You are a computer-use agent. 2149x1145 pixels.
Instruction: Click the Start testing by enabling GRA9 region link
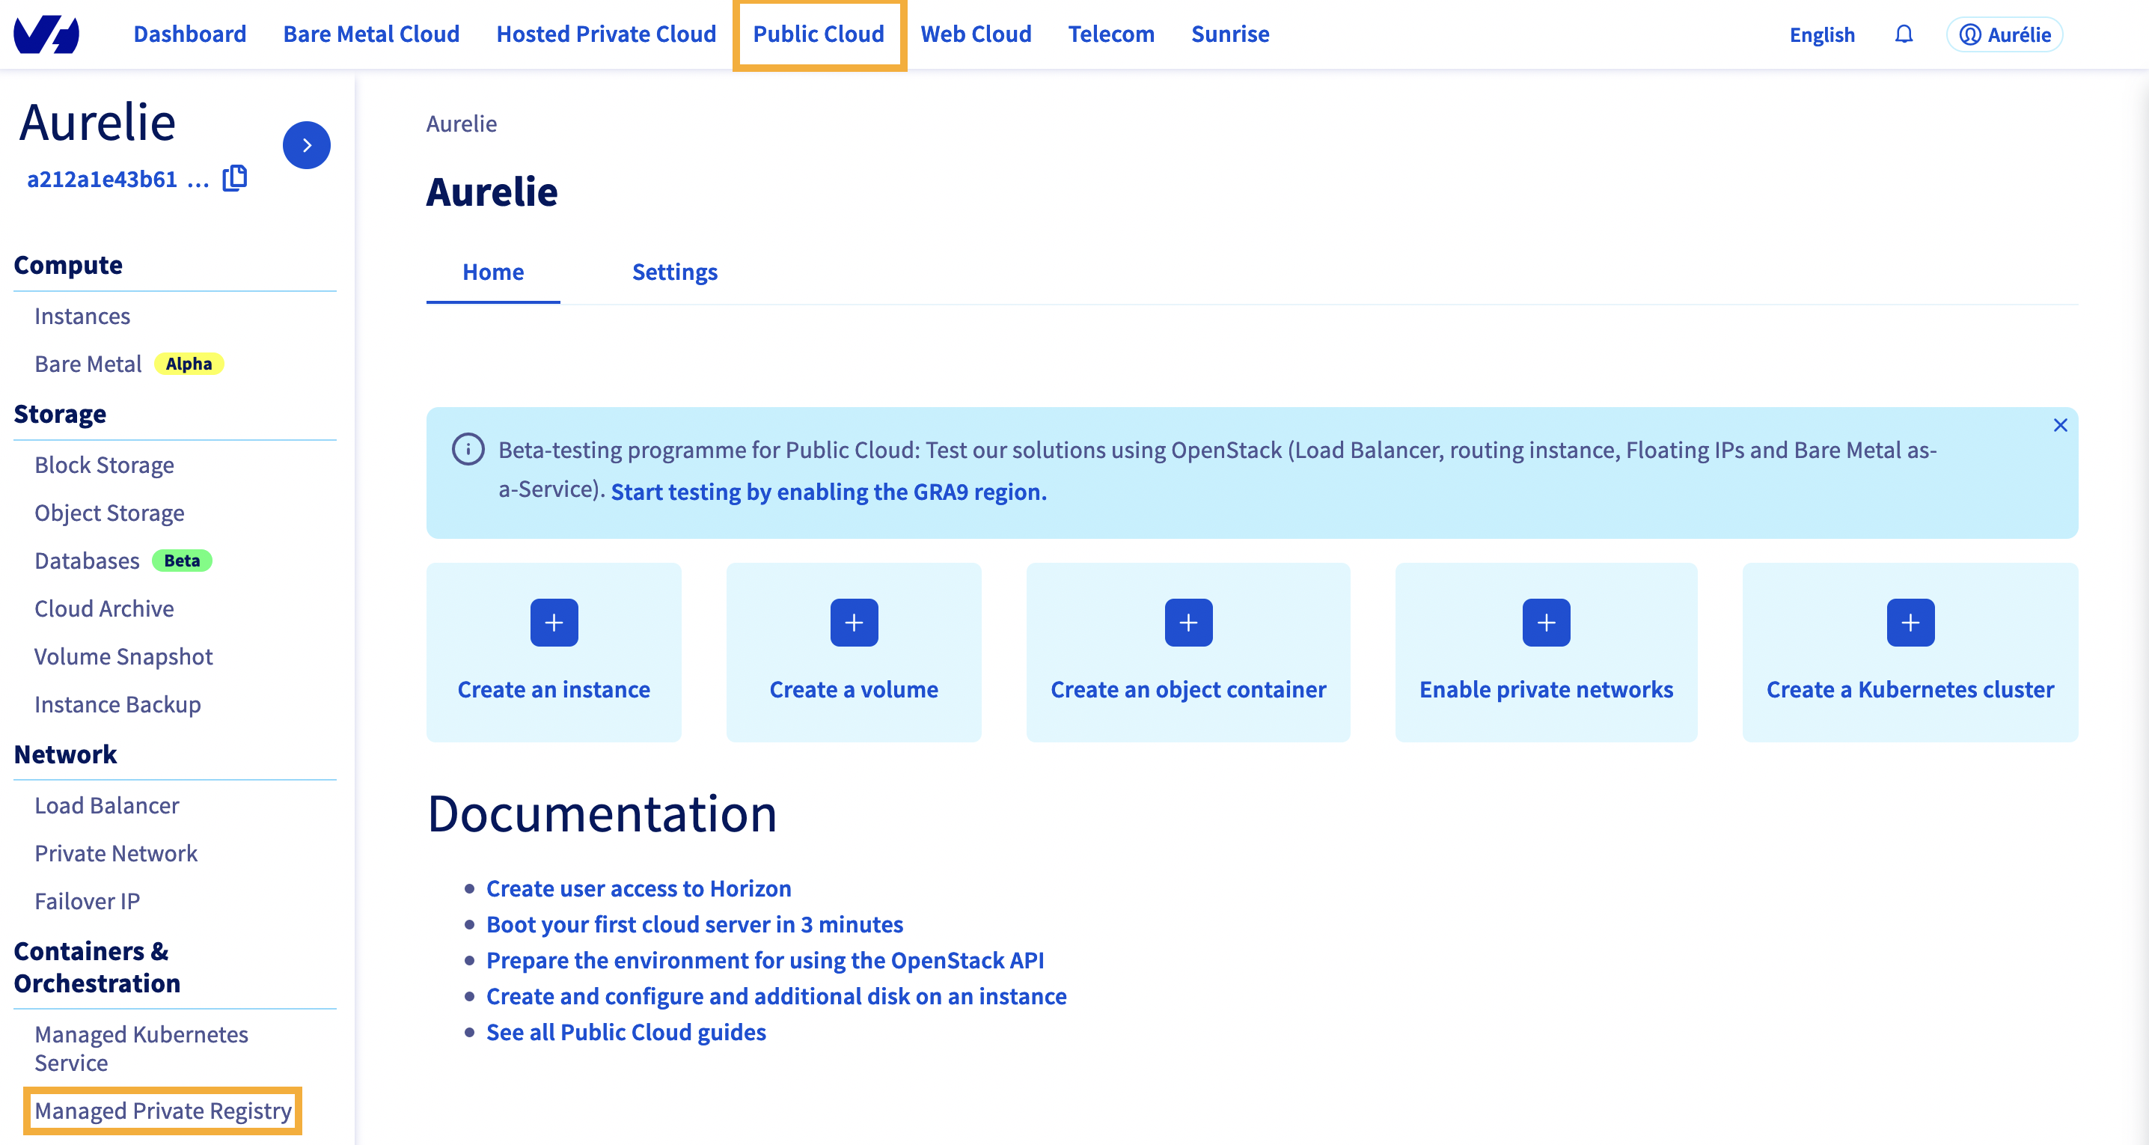(x=828, y=492)
